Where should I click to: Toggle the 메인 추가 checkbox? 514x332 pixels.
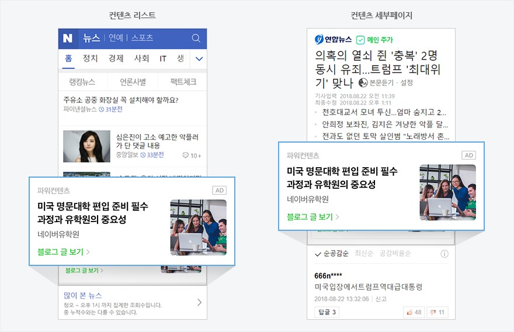[x=360, y=40]
